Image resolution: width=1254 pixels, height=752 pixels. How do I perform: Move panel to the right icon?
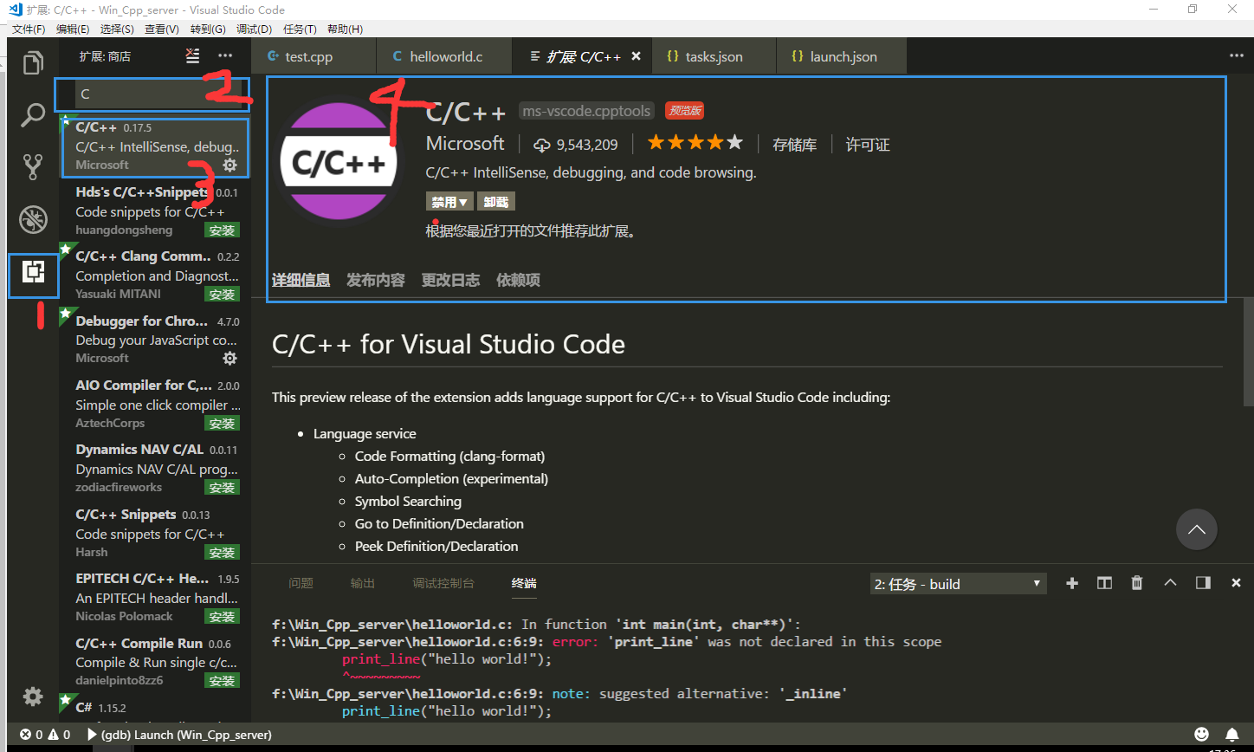tap(1203, 583)
